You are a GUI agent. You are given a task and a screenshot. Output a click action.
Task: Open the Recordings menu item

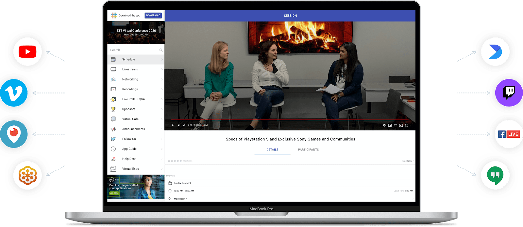(136, 89)
